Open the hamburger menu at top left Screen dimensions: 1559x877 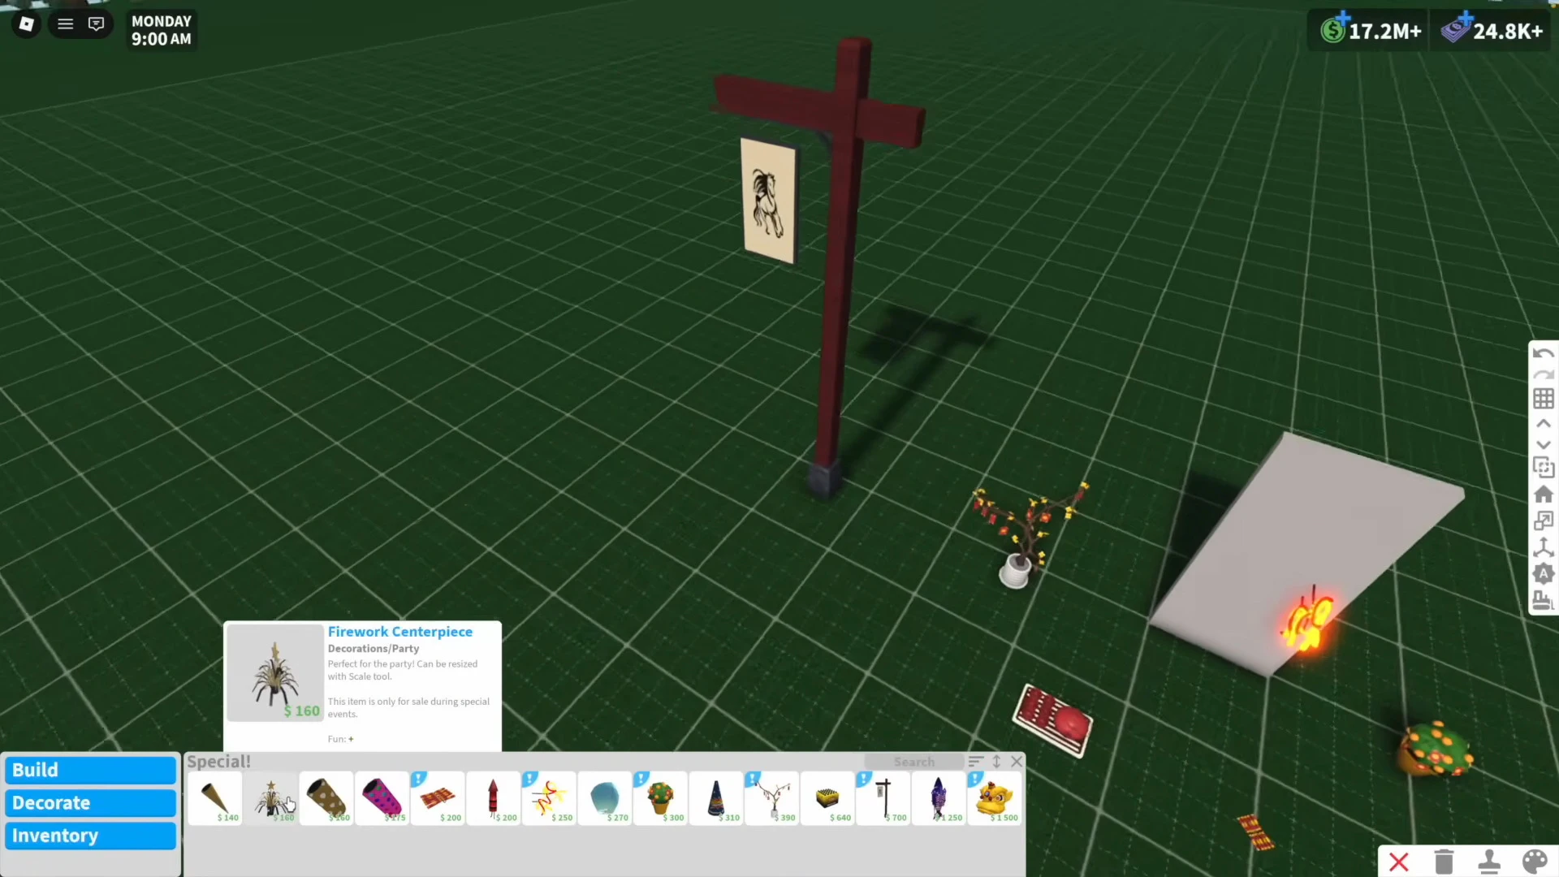[x=65, y=24]
